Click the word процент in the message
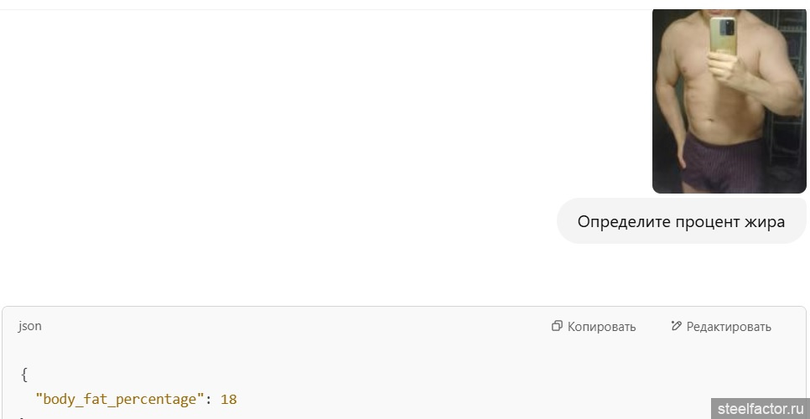This screenshot has width=810, height=419. pyautogui.click(x=707, y=221)
